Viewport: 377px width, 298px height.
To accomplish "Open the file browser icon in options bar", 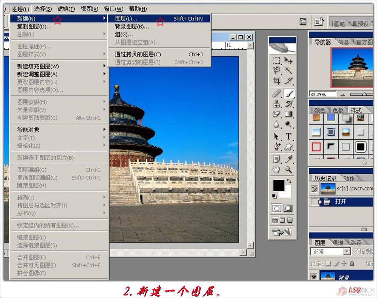I will [319, 22].
